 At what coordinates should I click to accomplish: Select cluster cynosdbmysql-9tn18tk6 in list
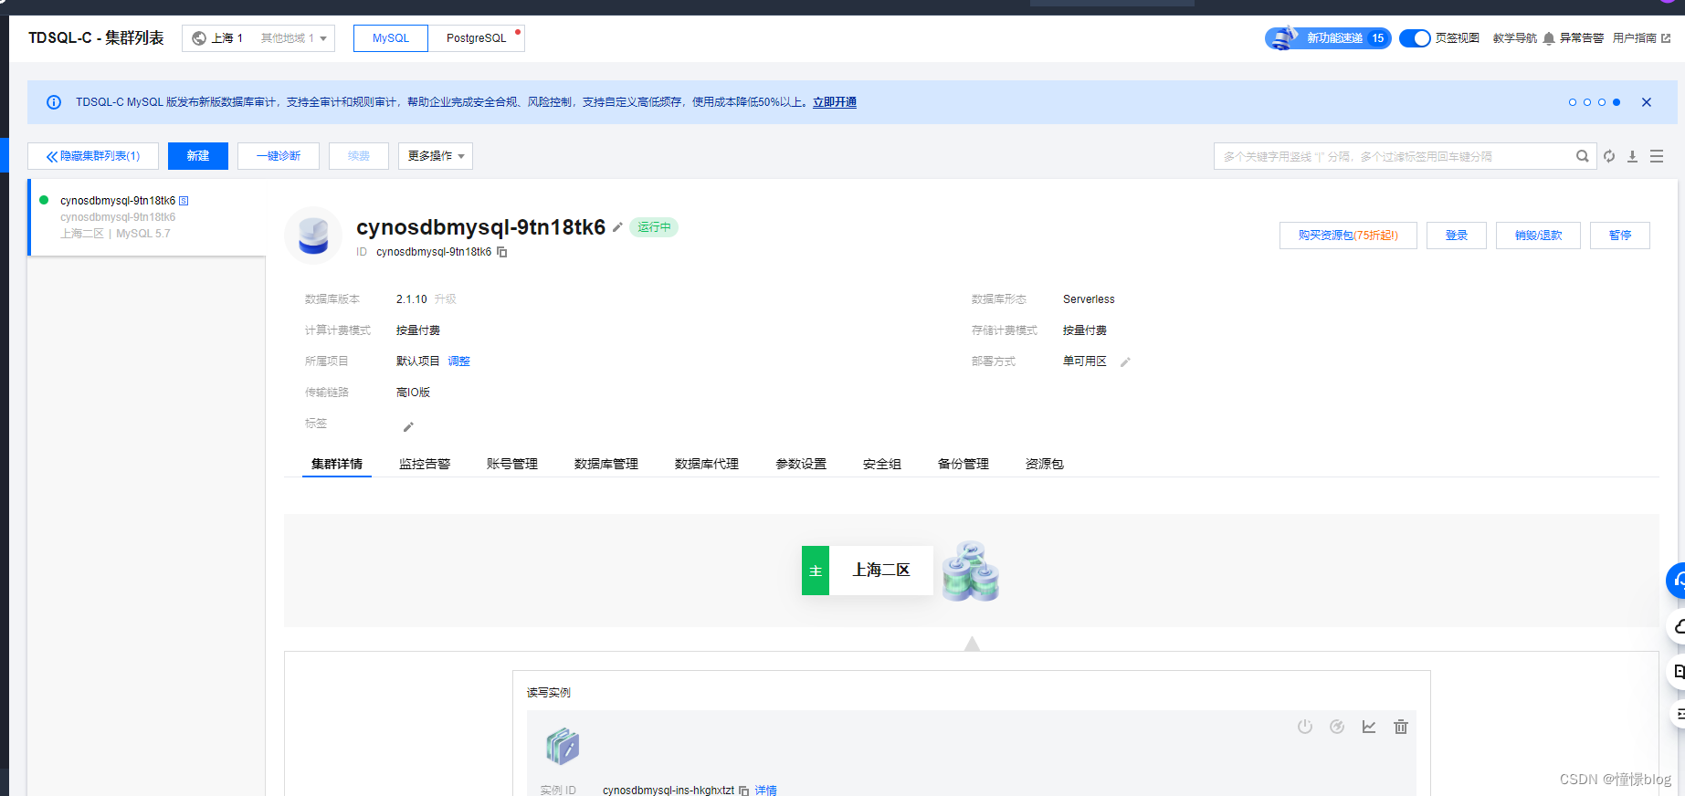click(x=148, y=217)
